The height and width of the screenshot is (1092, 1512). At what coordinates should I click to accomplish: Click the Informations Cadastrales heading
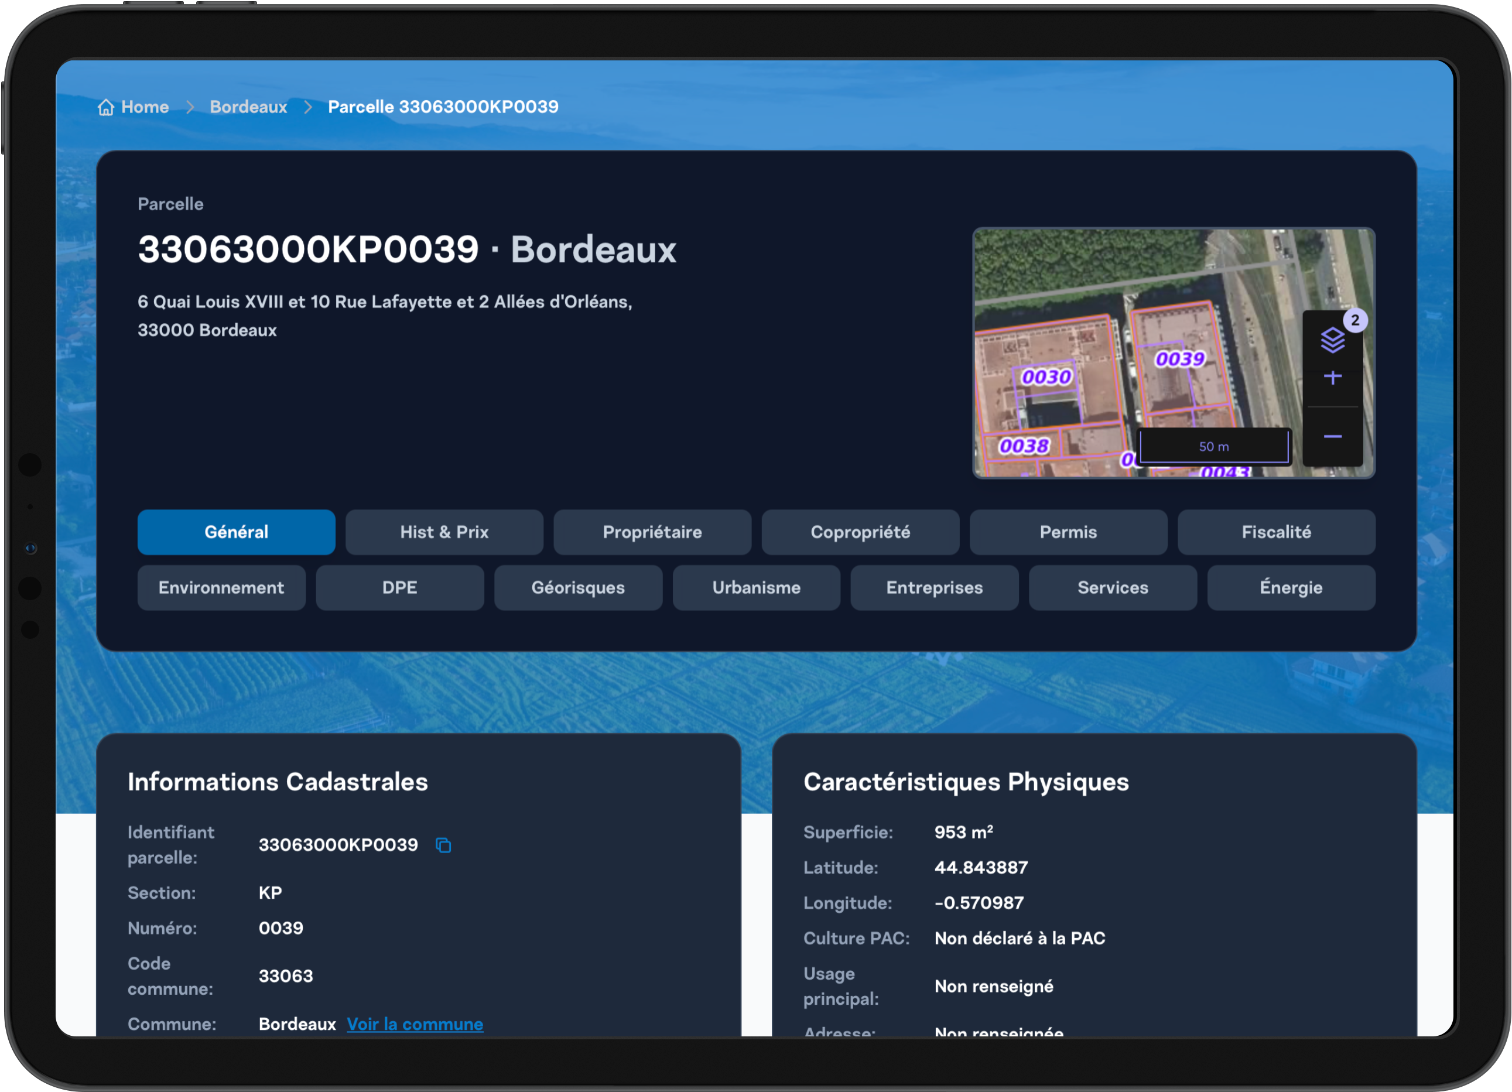[278, 782]
